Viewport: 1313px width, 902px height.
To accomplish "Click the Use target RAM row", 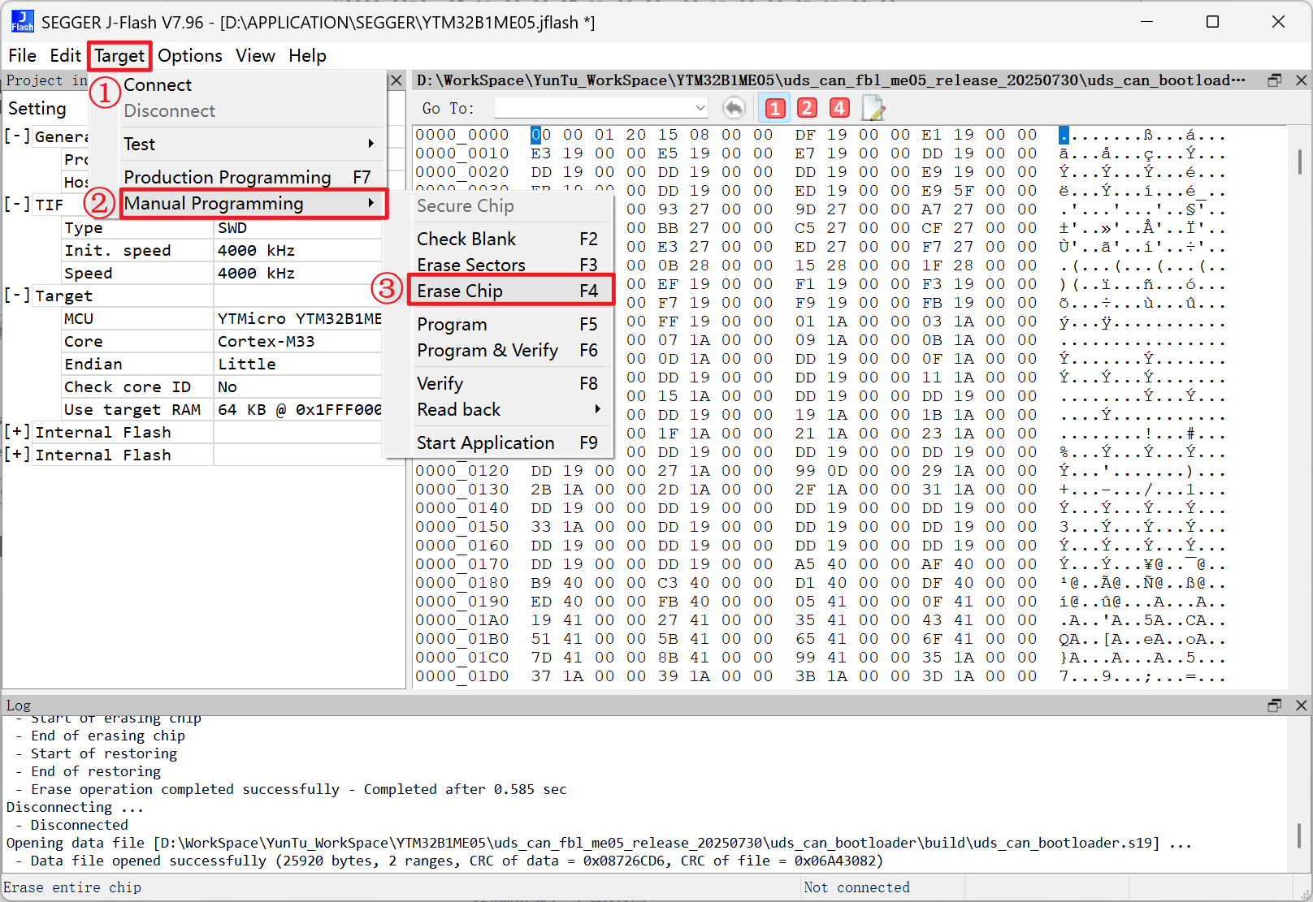I will pos(222,410).
